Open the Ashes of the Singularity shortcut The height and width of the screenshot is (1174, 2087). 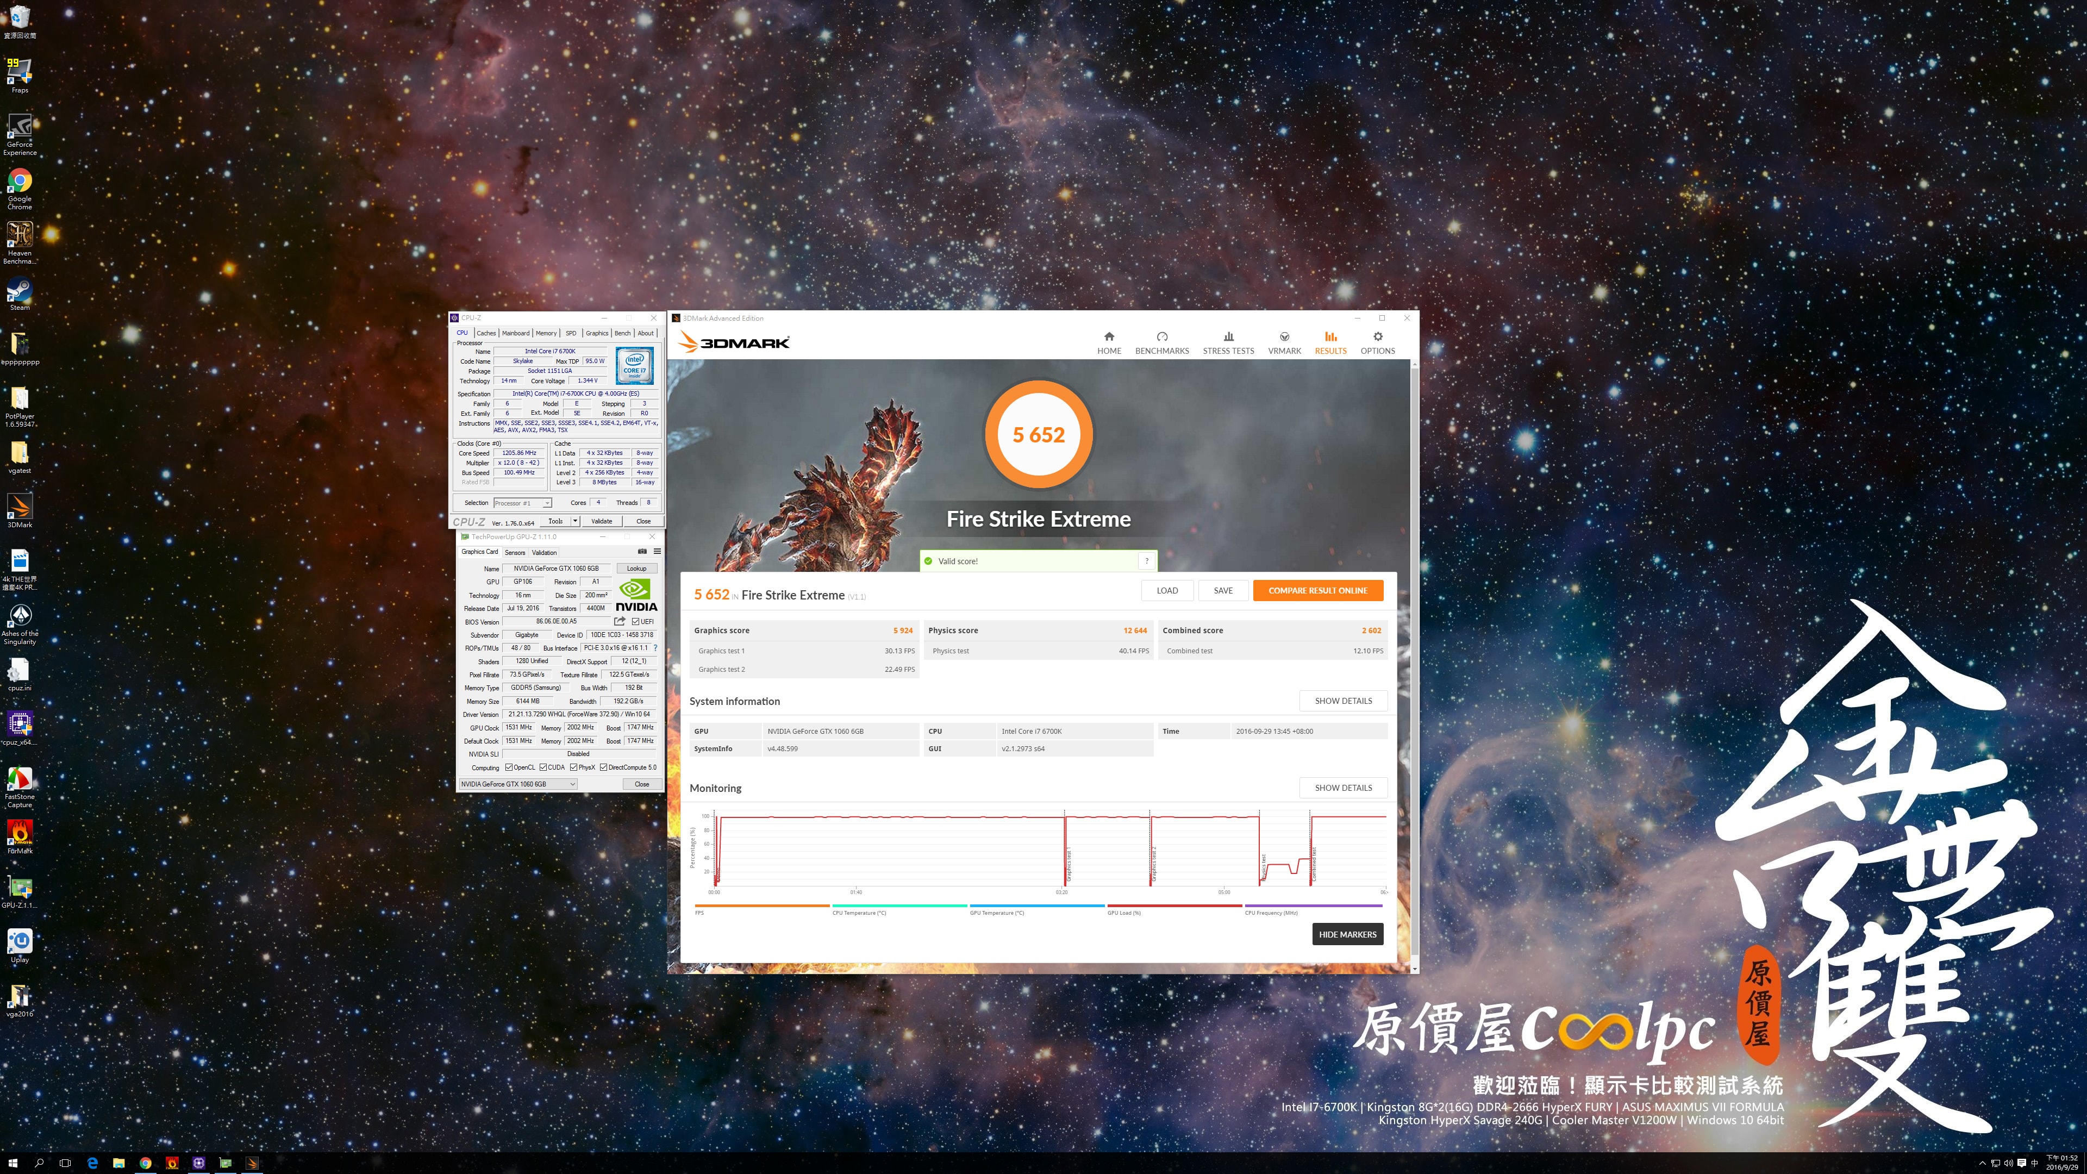[x=20, y=624]
